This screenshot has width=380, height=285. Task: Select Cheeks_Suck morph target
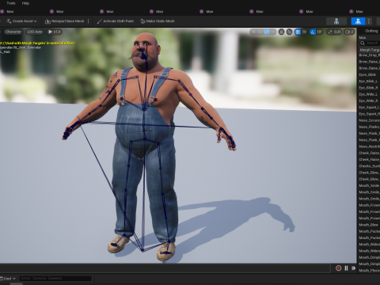pyautogui.click(x=369, y=166)
